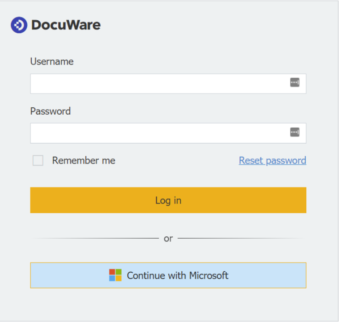This screenshot has height=322, width=339.
Task: Open the Reset password link
Action: coord(272,161)
